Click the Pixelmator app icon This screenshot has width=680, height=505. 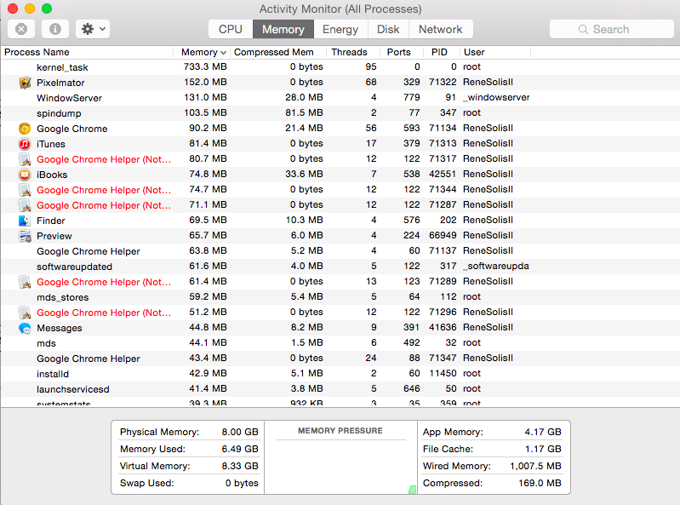point(25,83)
